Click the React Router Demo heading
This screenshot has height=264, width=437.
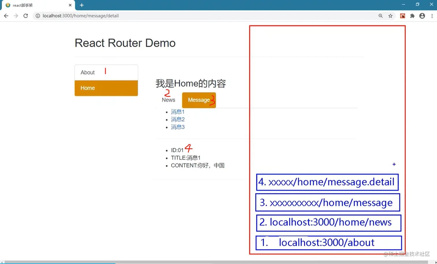click(125, 43)
